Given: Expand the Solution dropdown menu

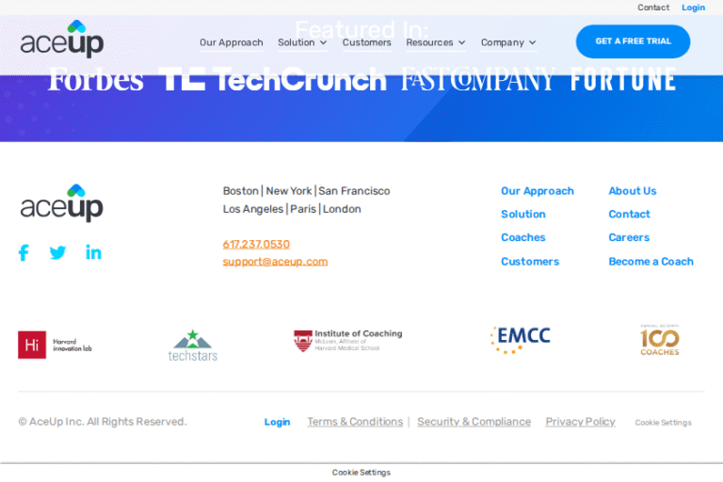Looking at the screenshot, I should click(x=302, y=42).
